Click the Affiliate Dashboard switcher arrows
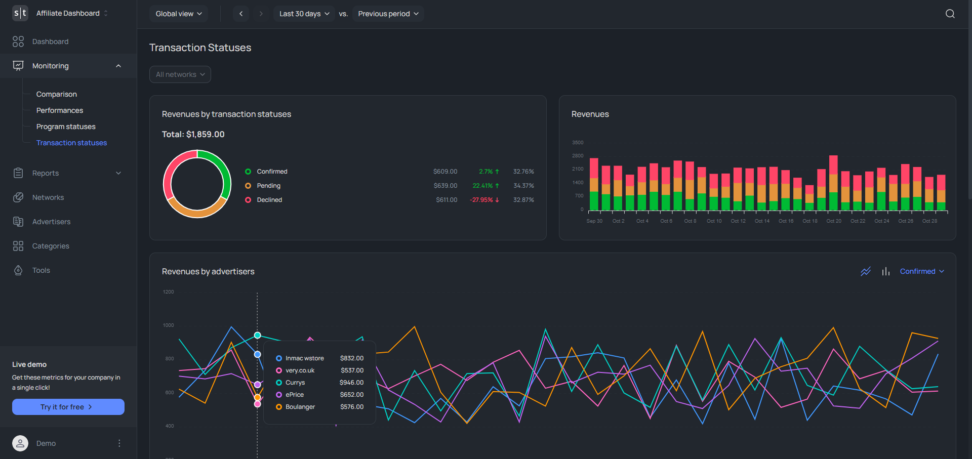Viewport: 972px width, 459px height. [x=106, y=13]
